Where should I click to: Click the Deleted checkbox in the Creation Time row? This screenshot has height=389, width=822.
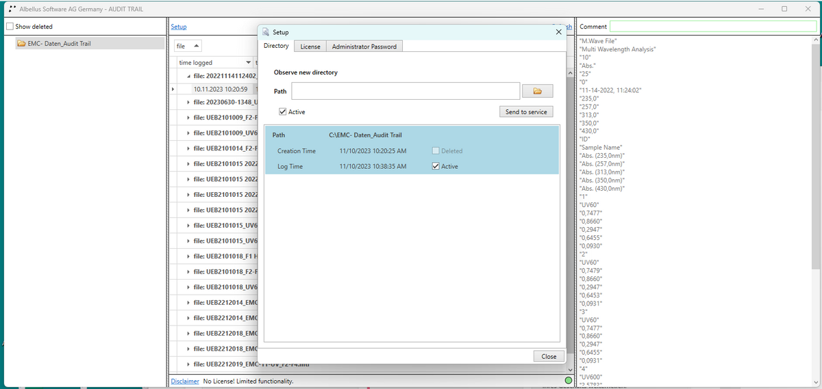[x=436, y=150]
